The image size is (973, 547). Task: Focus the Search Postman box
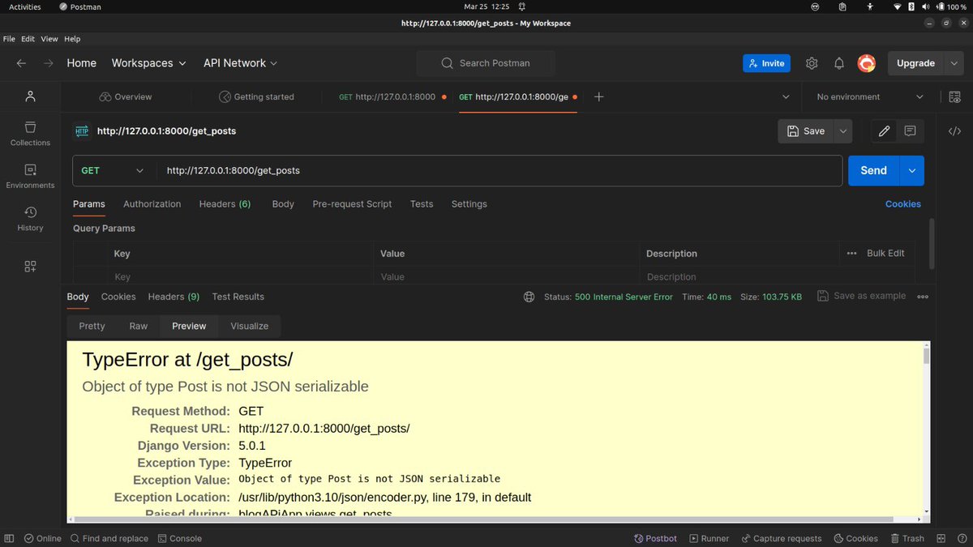point(486,63)
